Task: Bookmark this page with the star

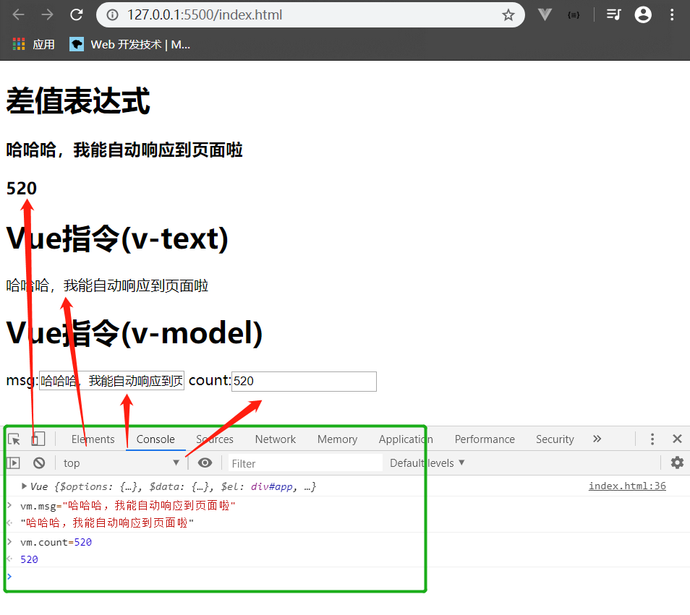Action: pos(508,15)
